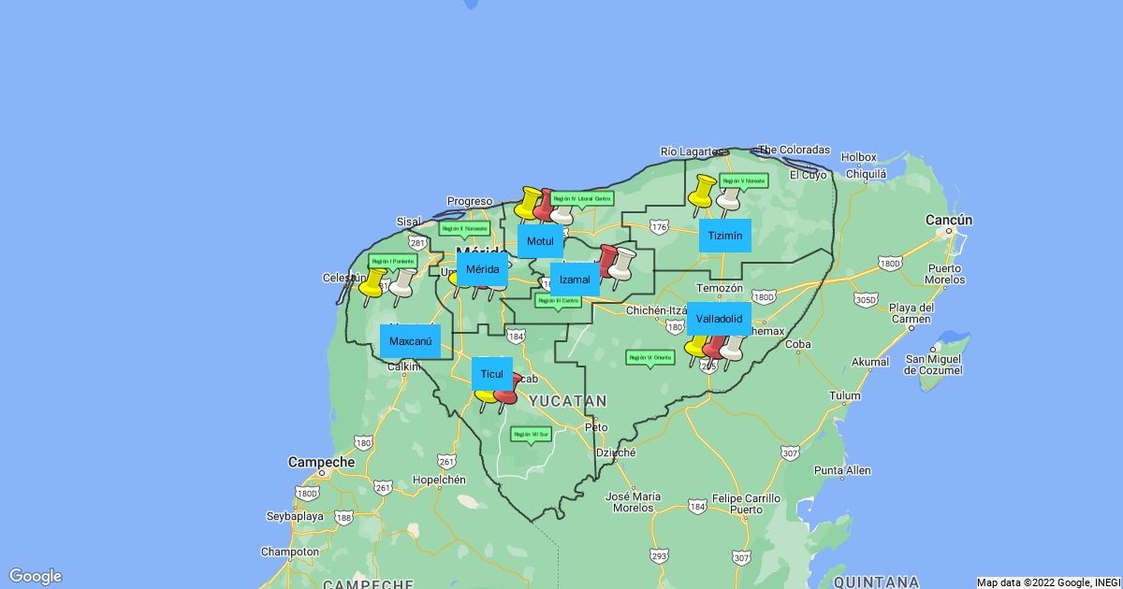Select the white pushpin beside Izamal label

(x=623, y=262)
